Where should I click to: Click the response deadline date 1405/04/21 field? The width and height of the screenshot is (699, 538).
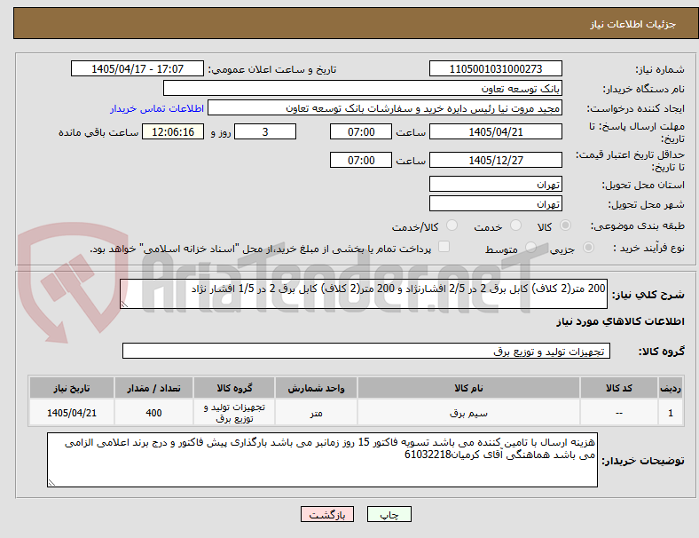click(x=495, y=131)
